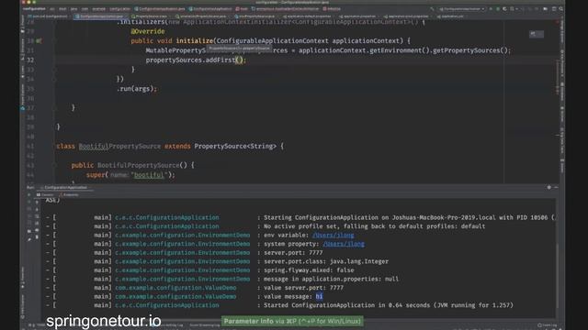Switch to PropertySource.java editor tab

150,16
